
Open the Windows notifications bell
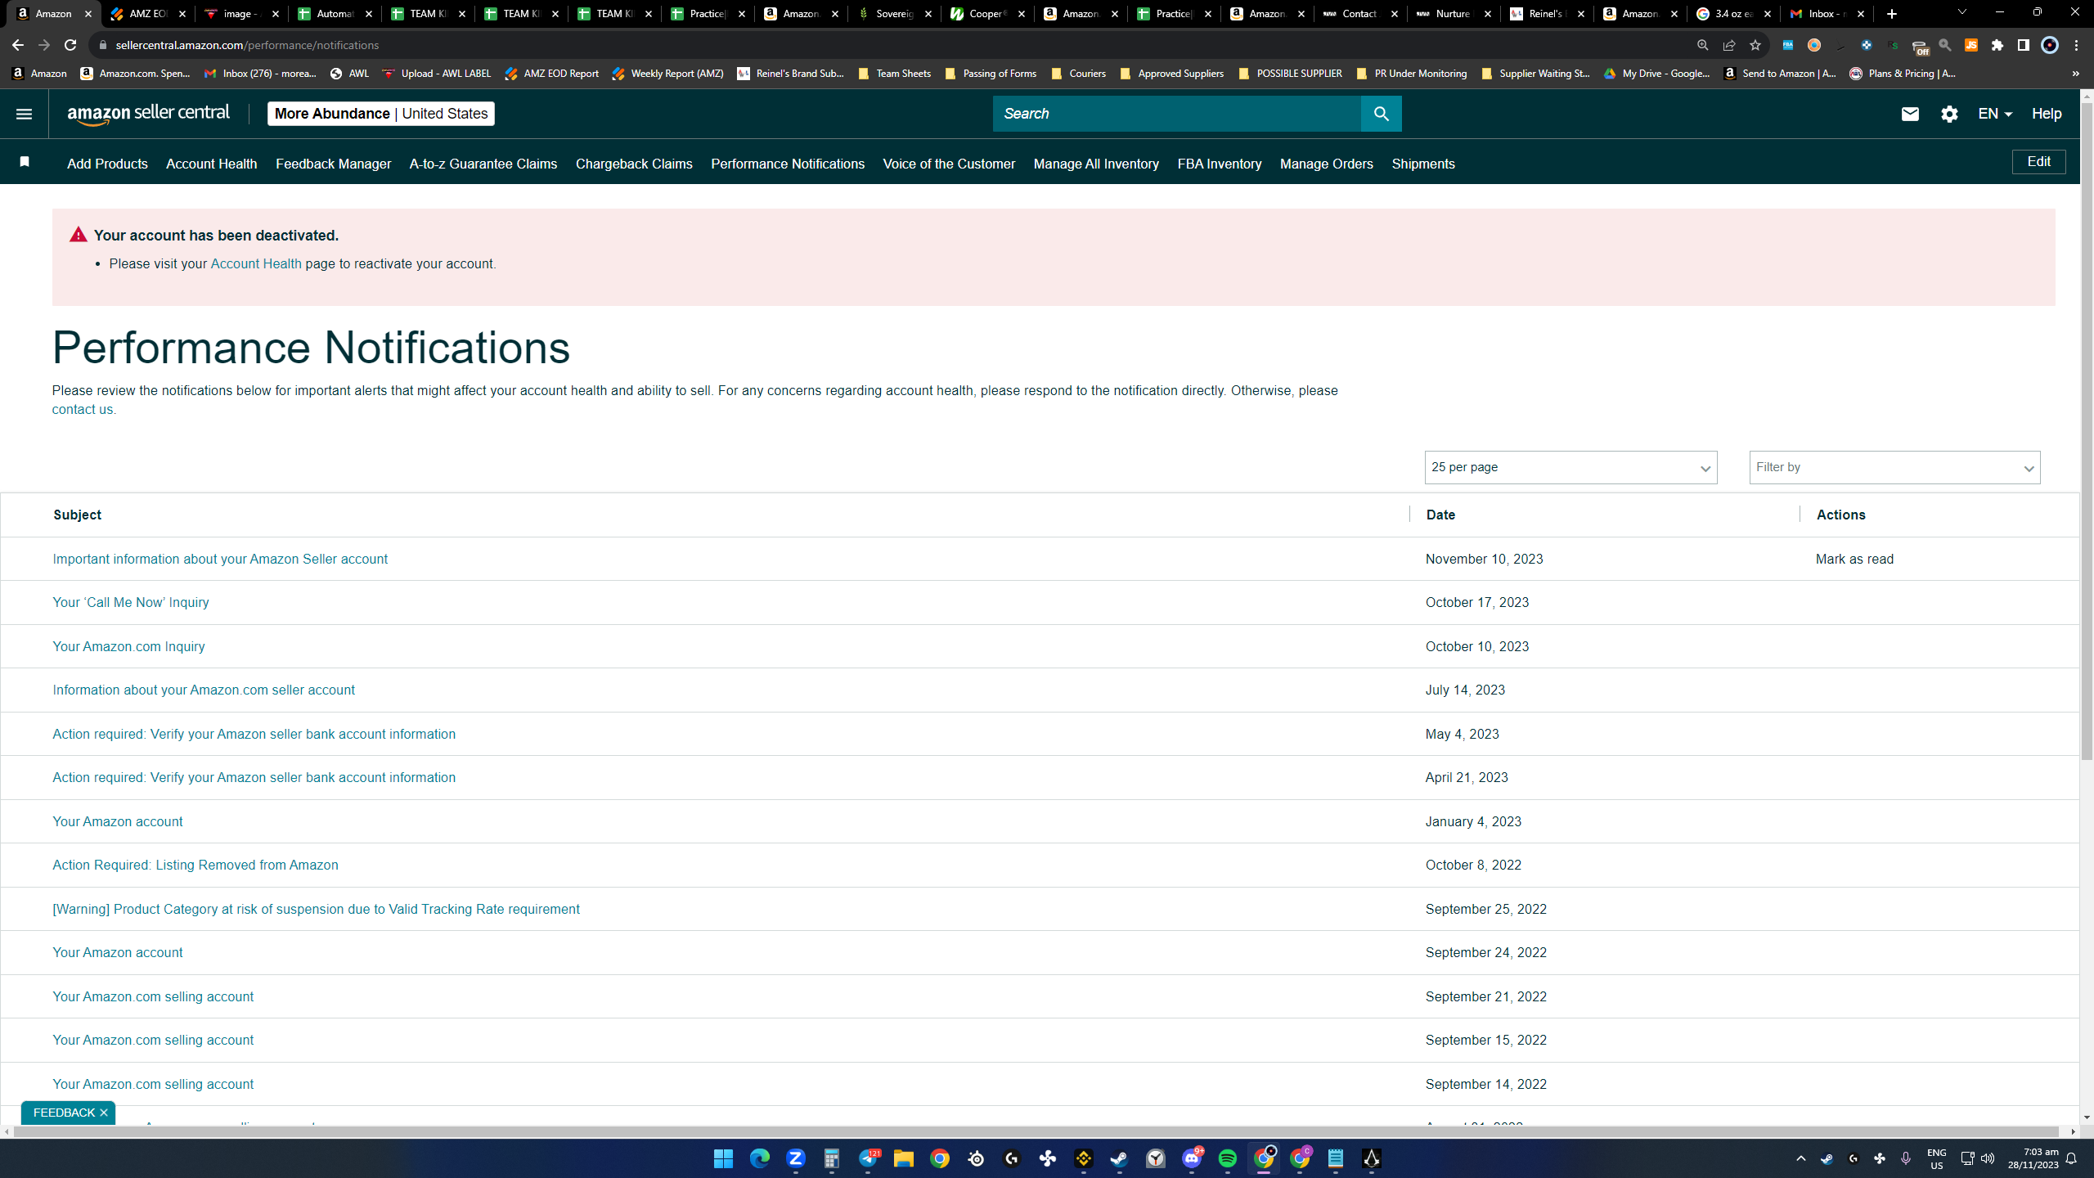pyautogui.click(x=2071, y=1158)
